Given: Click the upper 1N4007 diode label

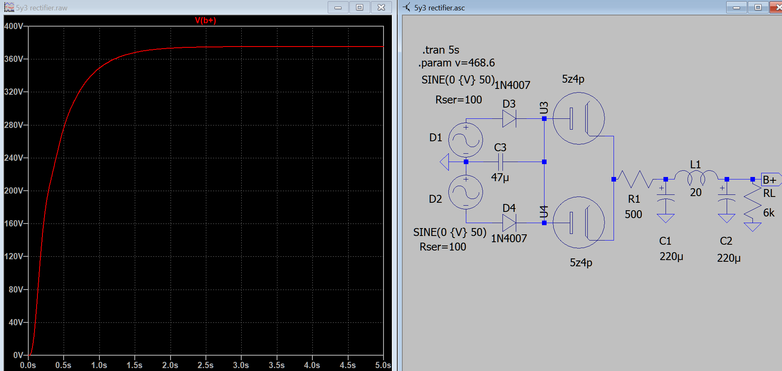Looking at the screenshot, I should (512, 85).
